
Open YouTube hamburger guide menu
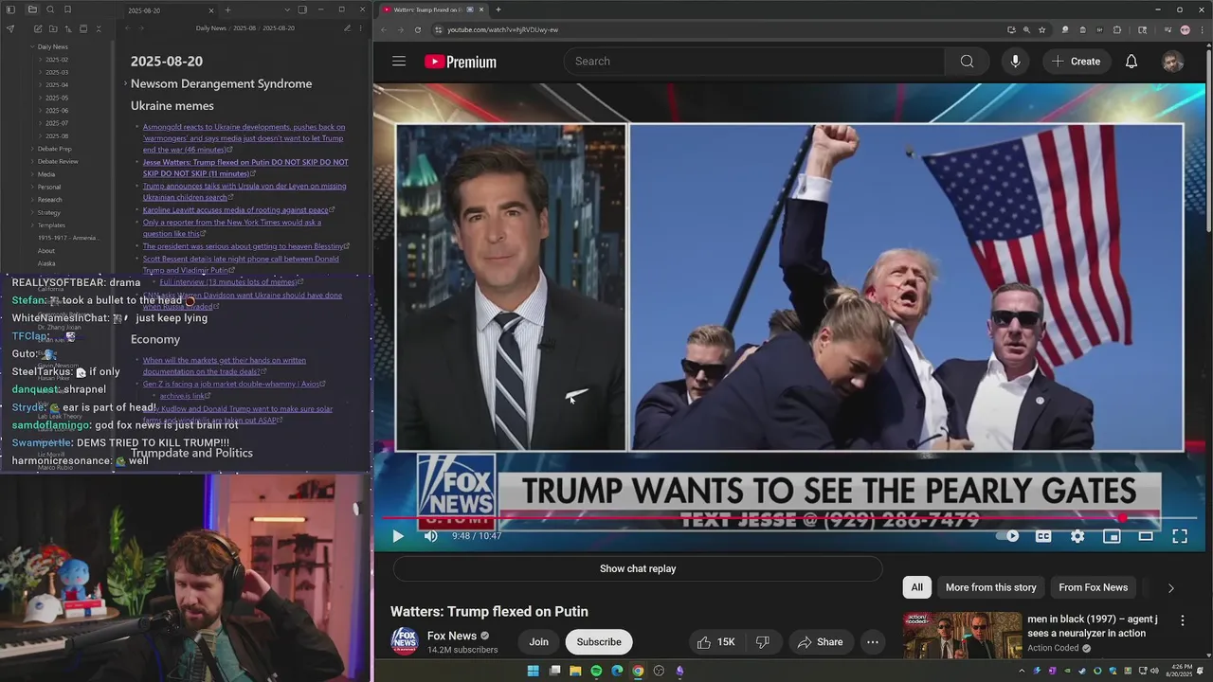click(399, 62)
